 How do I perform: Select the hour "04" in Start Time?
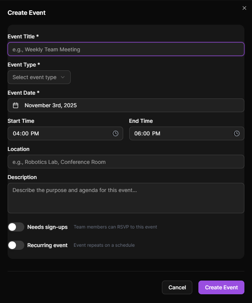click(16, 133)
